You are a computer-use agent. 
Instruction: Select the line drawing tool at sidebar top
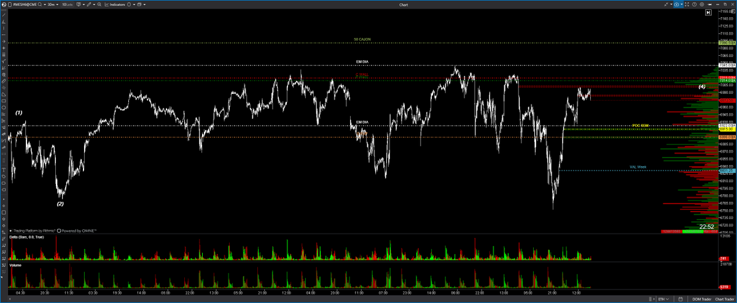point(4,15)
